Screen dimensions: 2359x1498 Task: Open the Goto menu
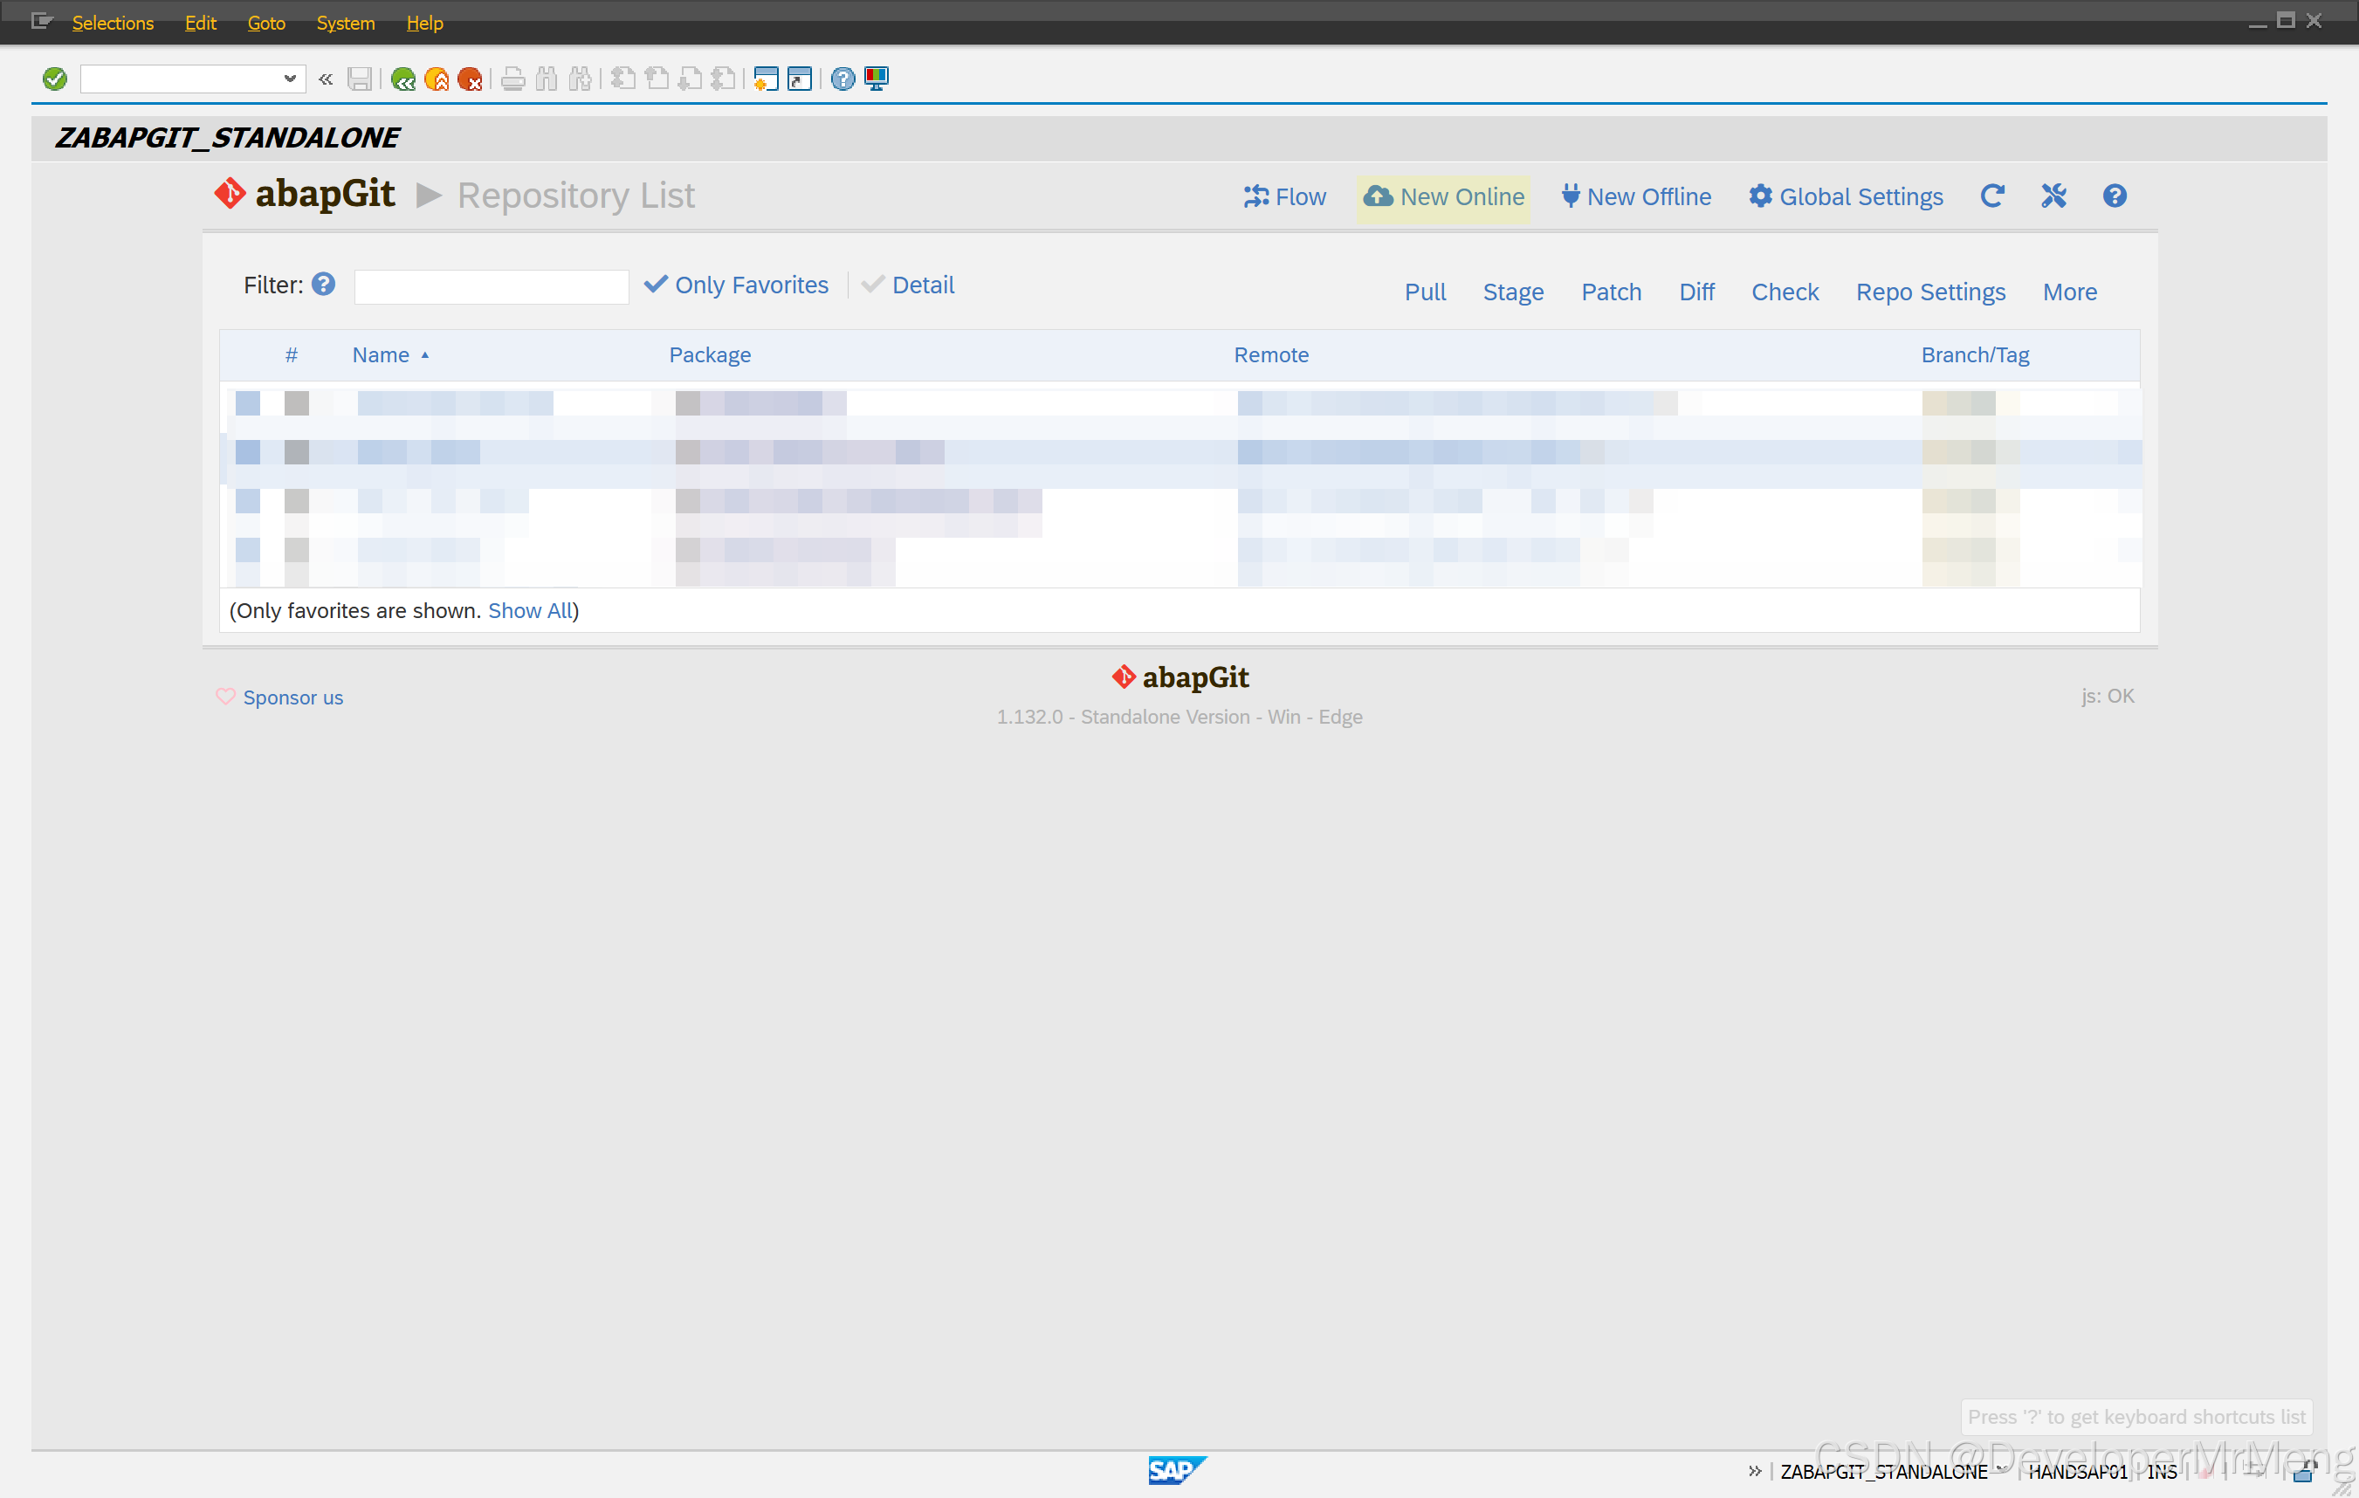(x=265, y=23)
